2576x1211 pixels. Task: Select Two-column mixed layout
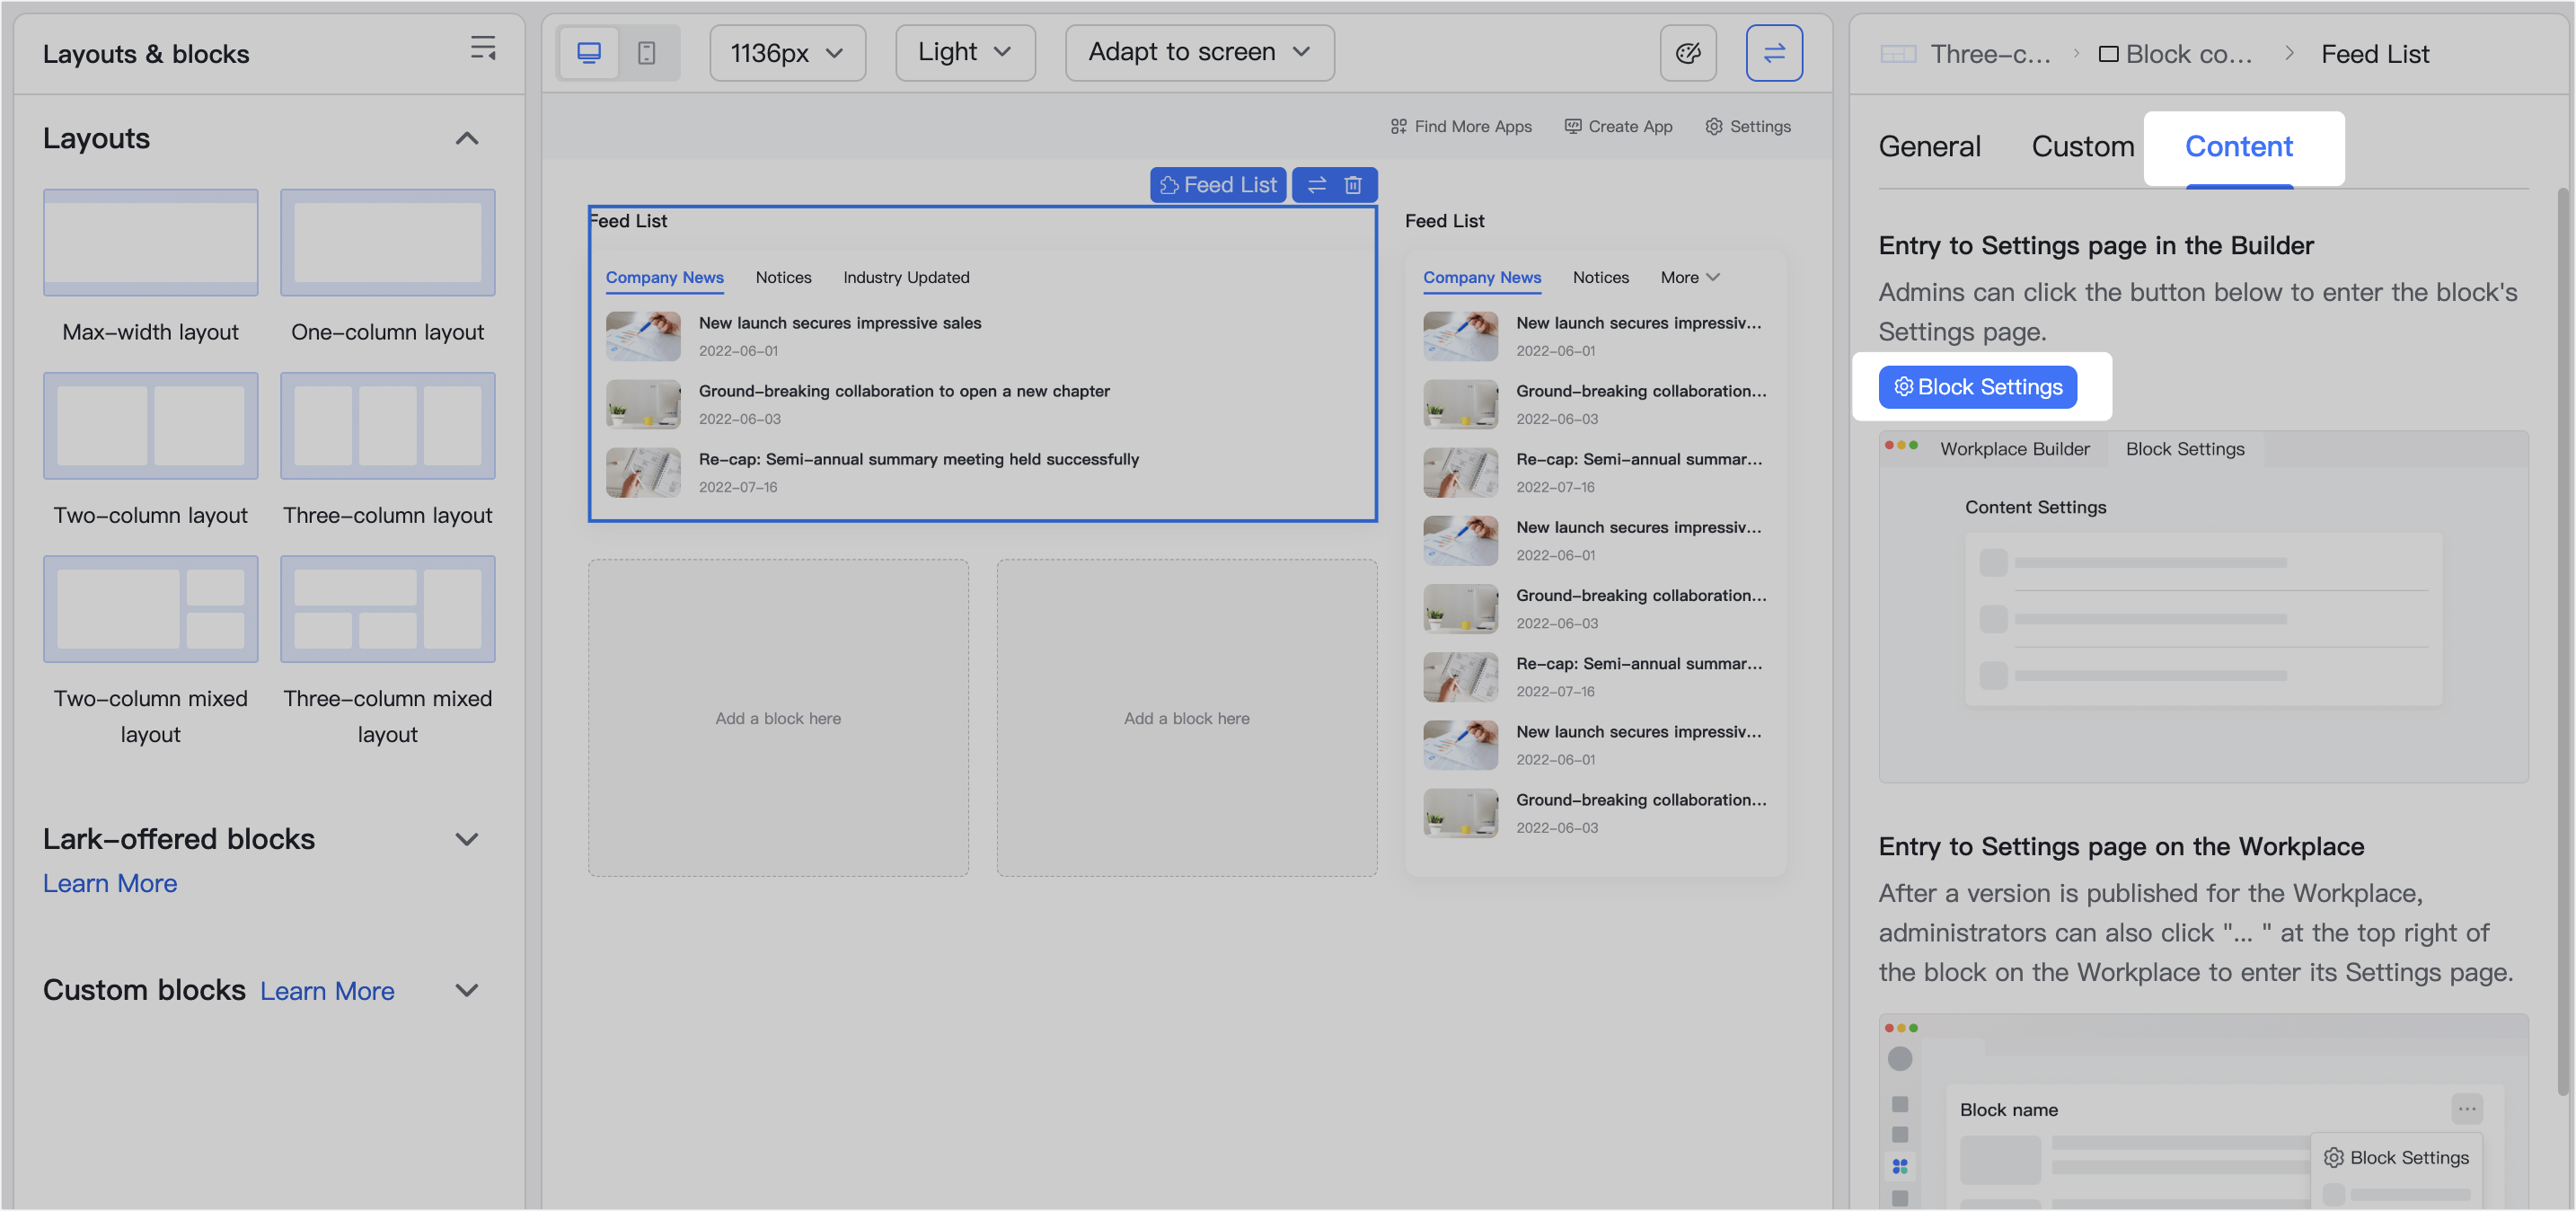(150, 609)
